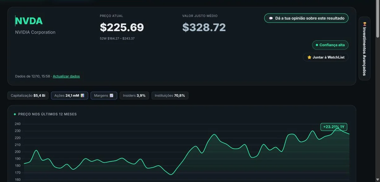
Task: Click the 'Dá a tua opinião sobre este resultado' button
Action: pyautogui.click(x=306, y=18)
